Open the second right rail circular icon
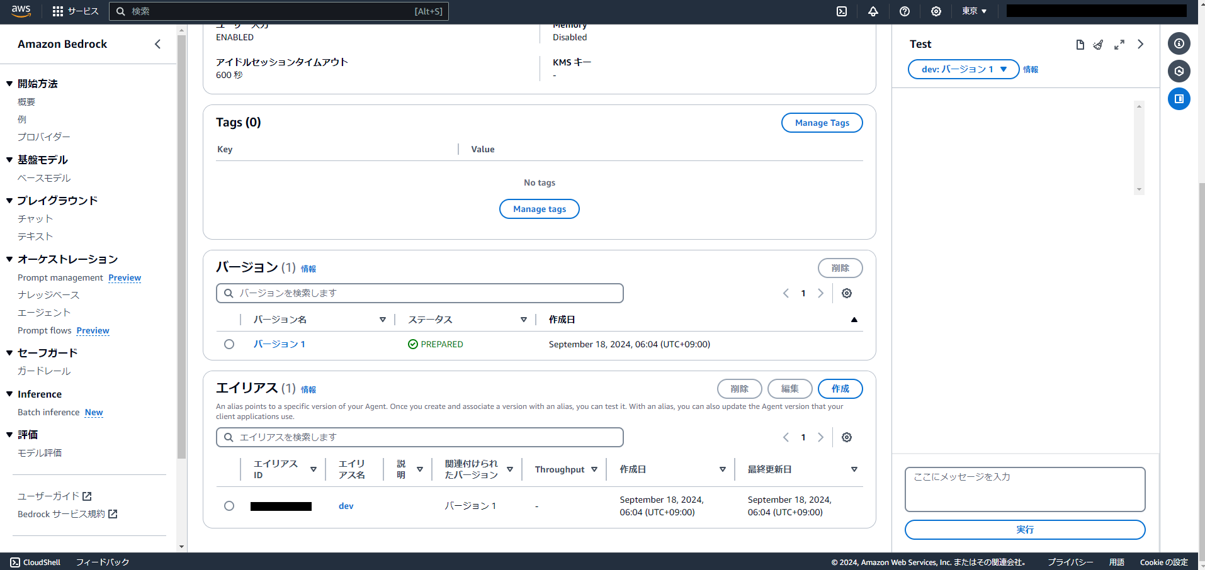The height and width of the screenshot is (570, 1205). click(x=1179, y=71)
